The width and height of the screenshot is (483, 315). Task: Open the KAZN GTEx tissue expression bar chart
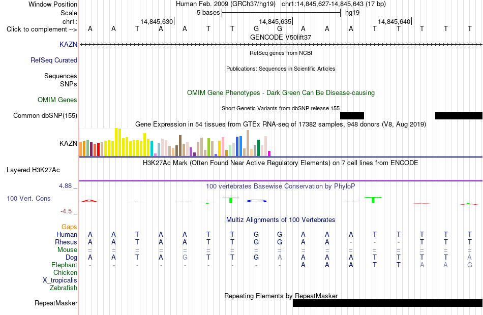(175, 142)
